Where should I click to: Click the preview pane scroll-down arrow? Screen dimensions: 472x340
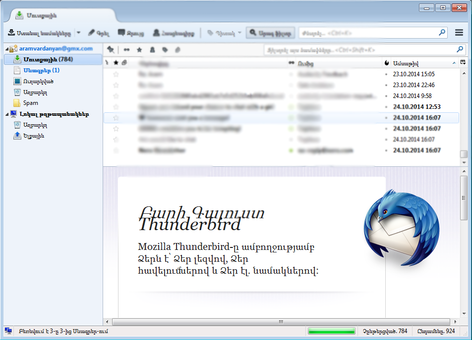click(464, 314)
